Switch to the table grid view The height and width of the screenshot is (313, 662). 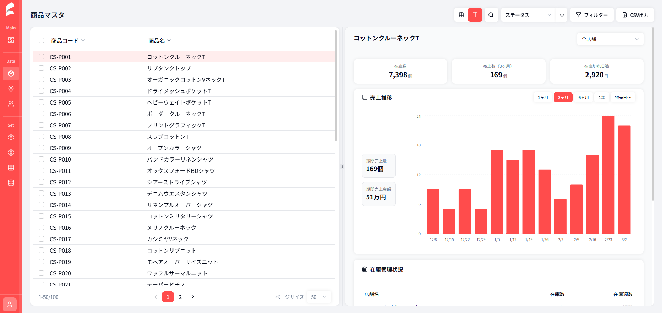point(461,15)
